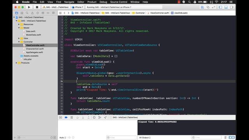This screenshot has height=140, width=249.
Task: Switch to Assistant editor
Action: pos(208,7)
